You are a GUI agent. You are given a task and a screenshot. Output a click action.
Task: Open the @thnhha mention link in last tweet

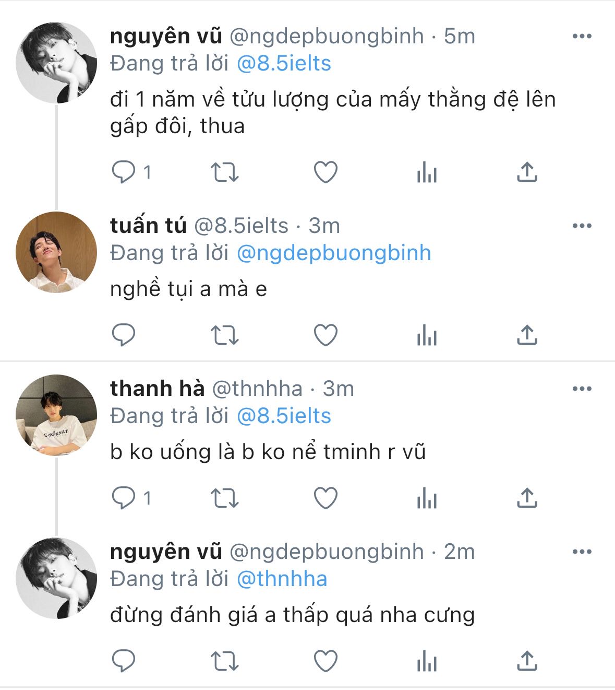[282, 579]
